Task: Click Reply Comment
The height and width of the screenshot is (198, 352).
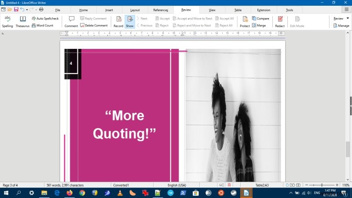Action: [93, 18]
